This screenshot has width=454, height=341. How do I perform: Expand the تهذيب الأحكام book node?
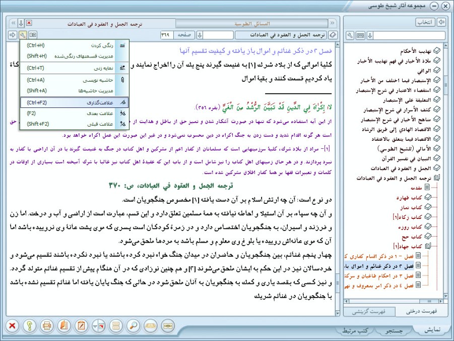tap(436, 51)
